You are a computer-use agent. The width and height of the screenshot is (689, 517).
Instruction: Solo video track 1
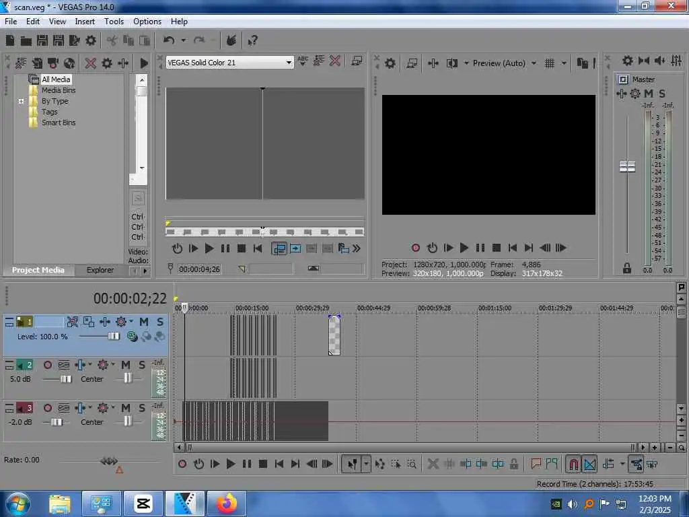(x=160, y=322)
